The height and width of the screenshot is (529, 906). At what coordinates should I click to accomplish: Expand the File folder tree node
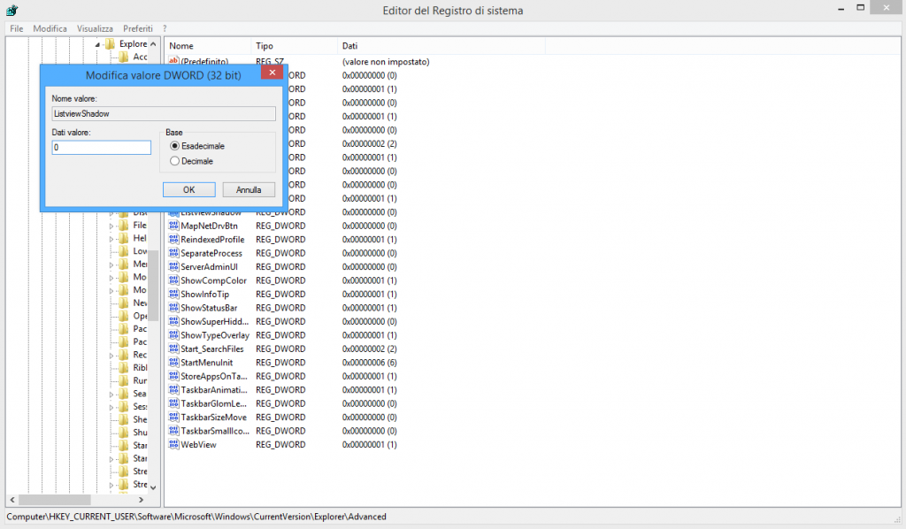point(111,226)
